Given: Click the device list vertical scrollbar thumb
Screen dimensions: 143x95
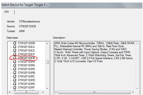Looking at the screenshot, I should click(x=47, y=62).
